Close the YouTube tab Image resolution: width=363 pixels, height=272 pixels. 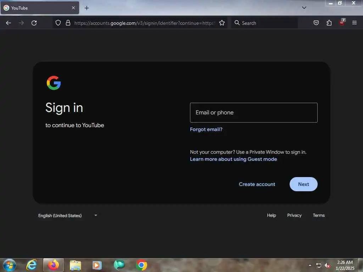coord(73,8)
